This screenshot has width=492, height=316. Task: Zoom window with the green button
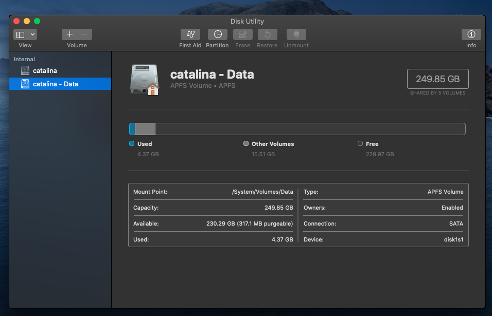point(37,21)
